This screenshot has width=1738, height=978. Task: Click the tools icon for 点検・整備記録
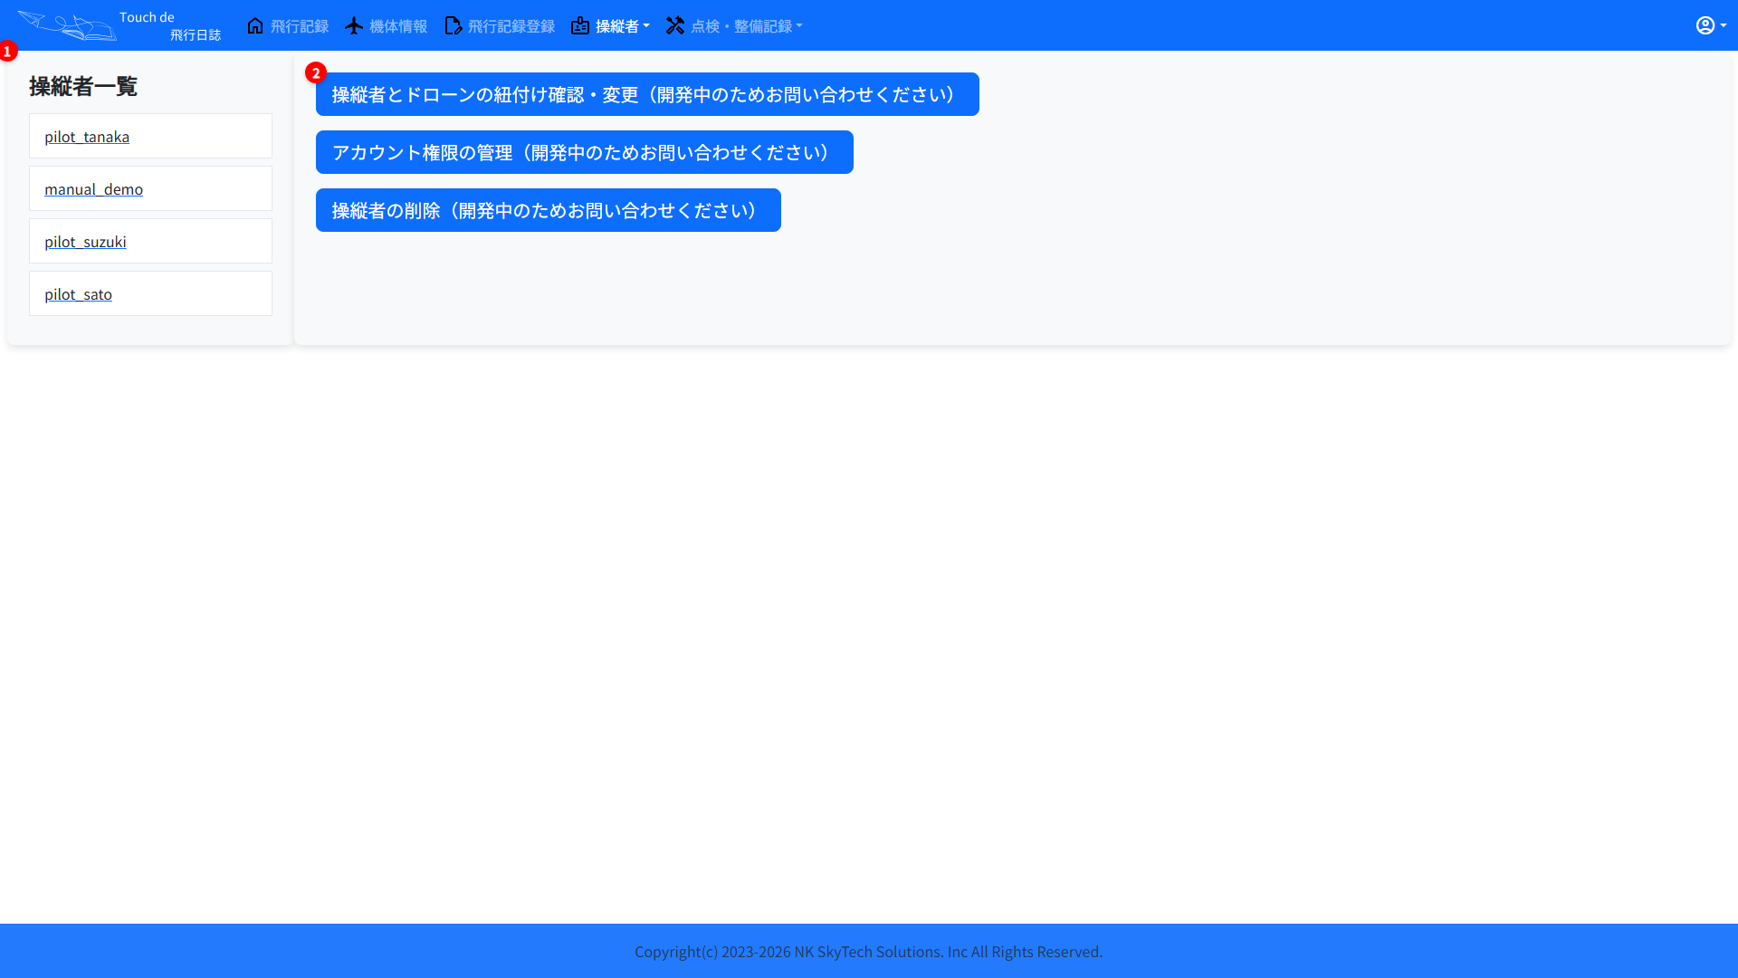click(675, 25)
